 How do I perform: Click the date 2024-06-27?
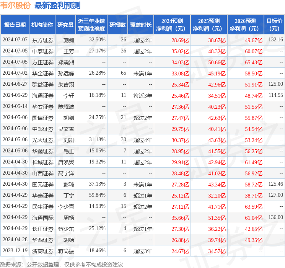[15, 84]
